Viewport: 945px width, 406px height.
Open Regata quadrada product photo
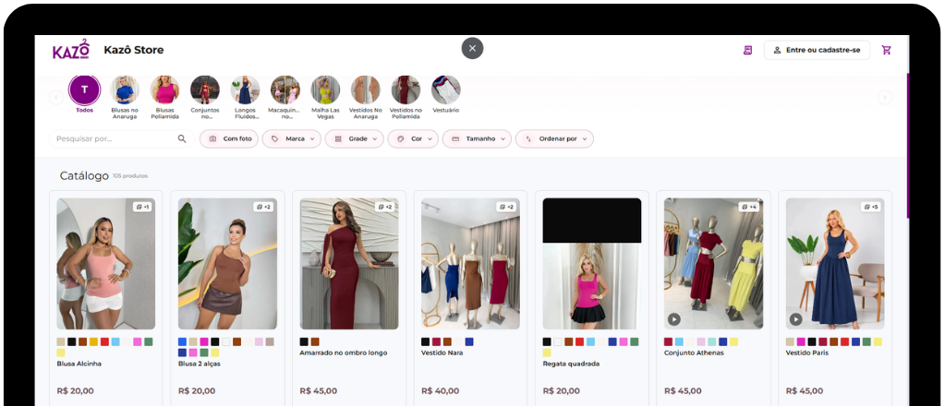(592, 264)
